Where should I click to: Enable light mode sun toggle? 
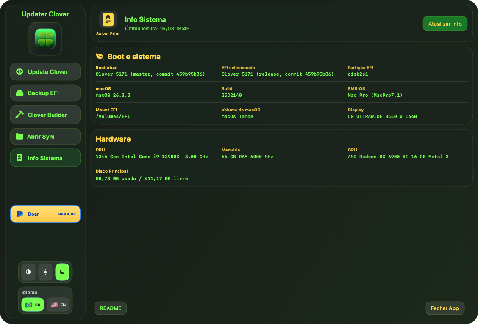(x=45, y=272)
